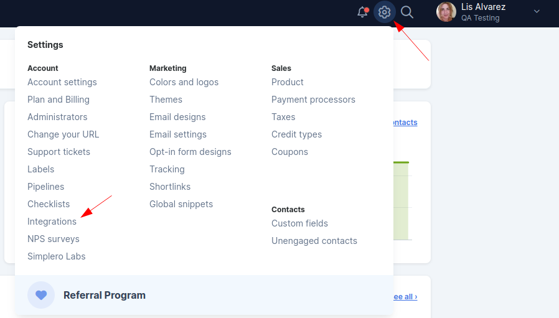The image size is (559, 318).
Task: Open search with the magnifier icon
Action: [406, 12]
